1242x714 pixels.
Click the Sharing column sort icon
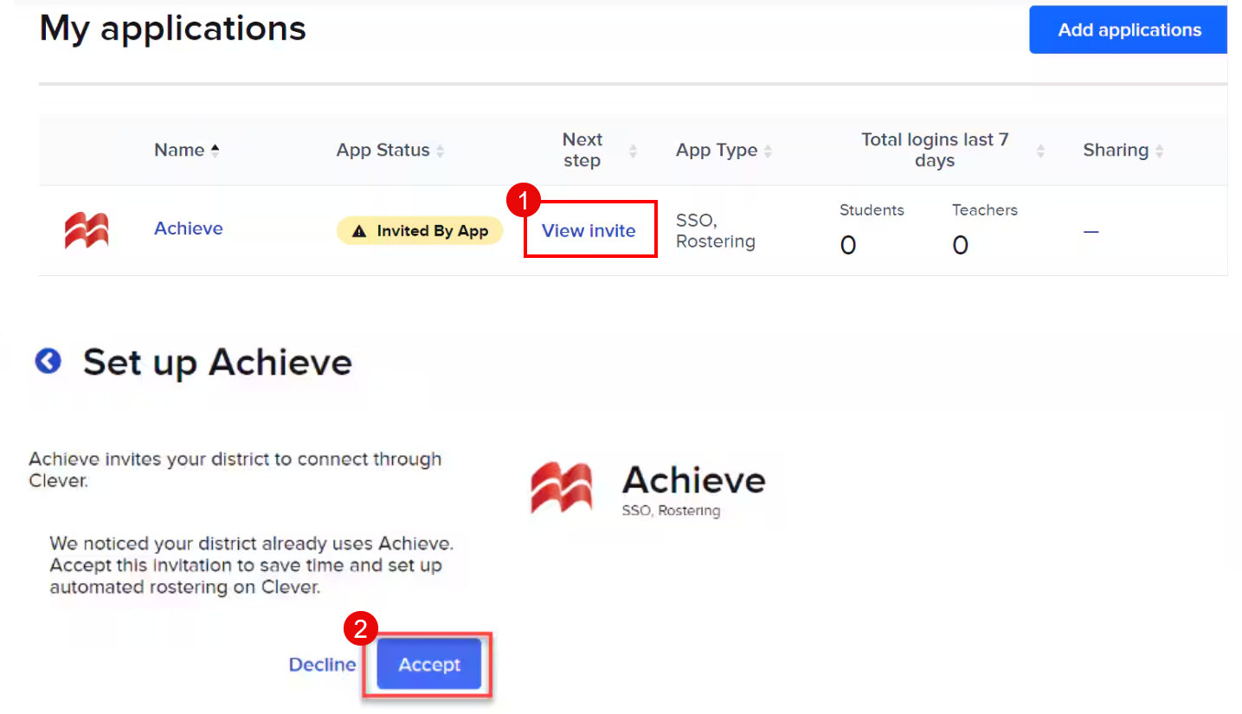[1162, 150]
